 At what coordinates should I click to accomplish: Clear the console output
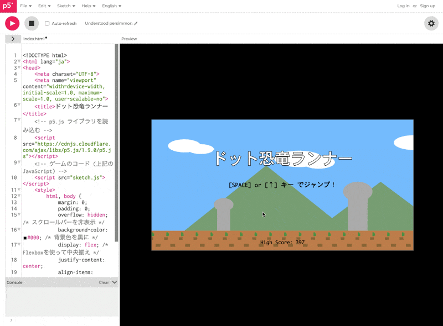(104, 282)
